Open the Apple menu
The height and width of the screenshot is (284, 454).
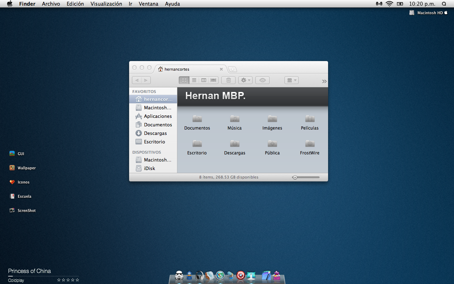coord(10,4)
